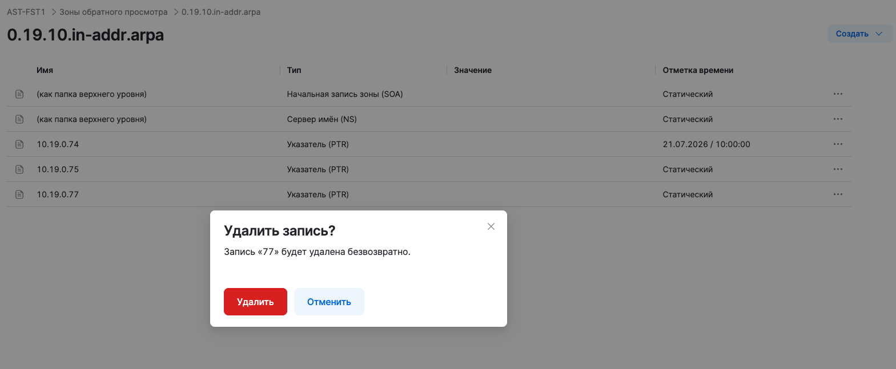This screenshot has width=896, height=369.
Task: Click the document icon beside 10.19.0.77
Action: pos(19,194)
